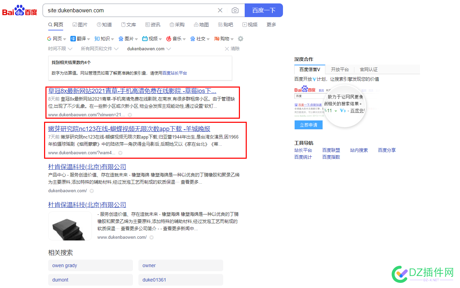Image resolution: width=460 pixels, height=288 pixels.
Task: Switch to the 地图 tab
Action: point(201,25)
